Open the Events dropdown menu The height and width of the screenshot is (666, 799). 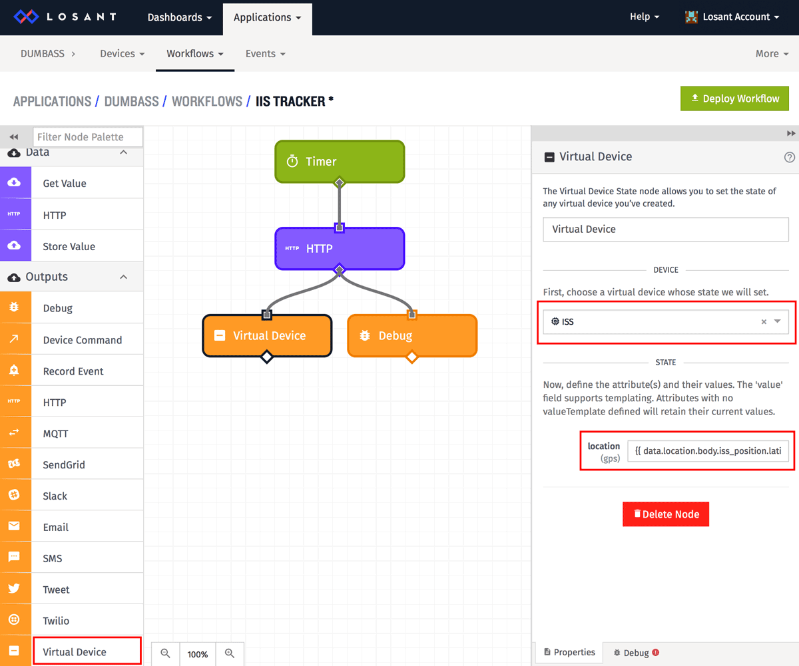(x=266, y=54)
